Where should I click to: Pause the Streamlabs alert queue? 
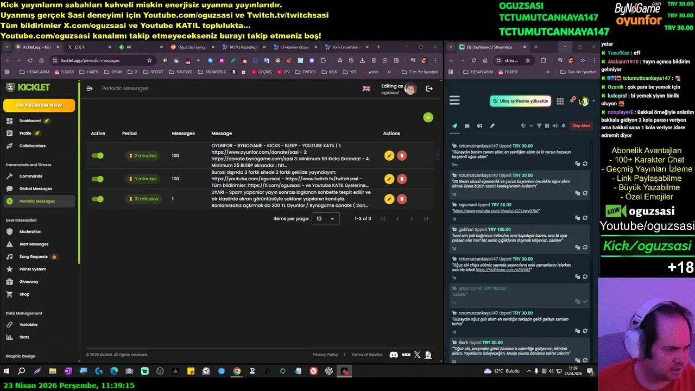(x=547, y=126)
